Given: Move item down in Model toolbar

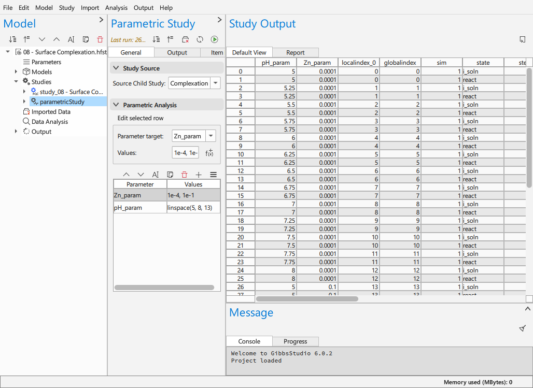Looking at the screenshot, I should coord(42,39).
